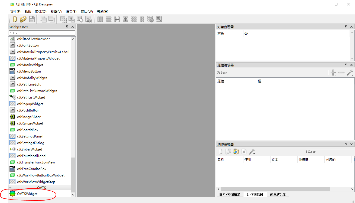
Task: Switch to the 资源浏览器 tab
Action: (277, 194)
